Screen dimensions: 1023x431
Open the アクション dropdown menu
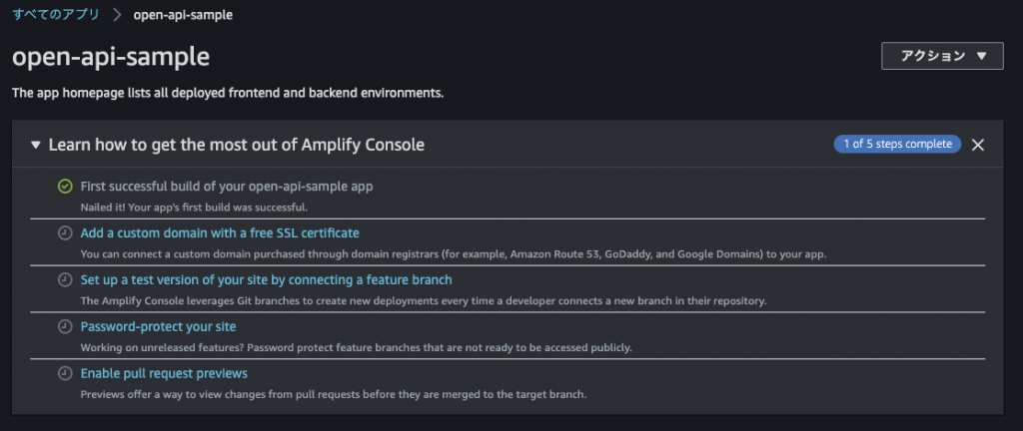coord(942,56)
